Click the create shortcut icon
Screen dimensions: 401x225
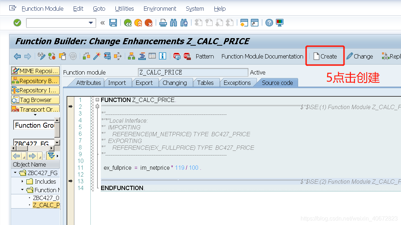(254, 23)
